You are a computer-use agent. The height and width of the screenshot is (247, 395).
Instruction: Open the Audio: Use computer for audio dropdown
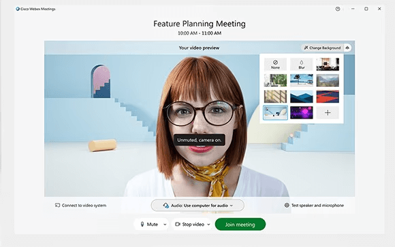[x=197, y=206]
